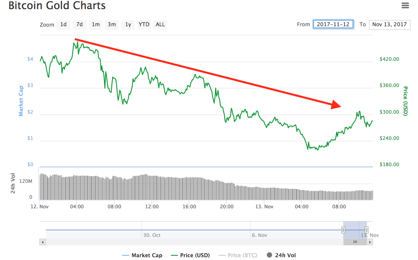Grab the right range selector handle
The width and height of the screenshot is (418, 260).
click(366, 230)
